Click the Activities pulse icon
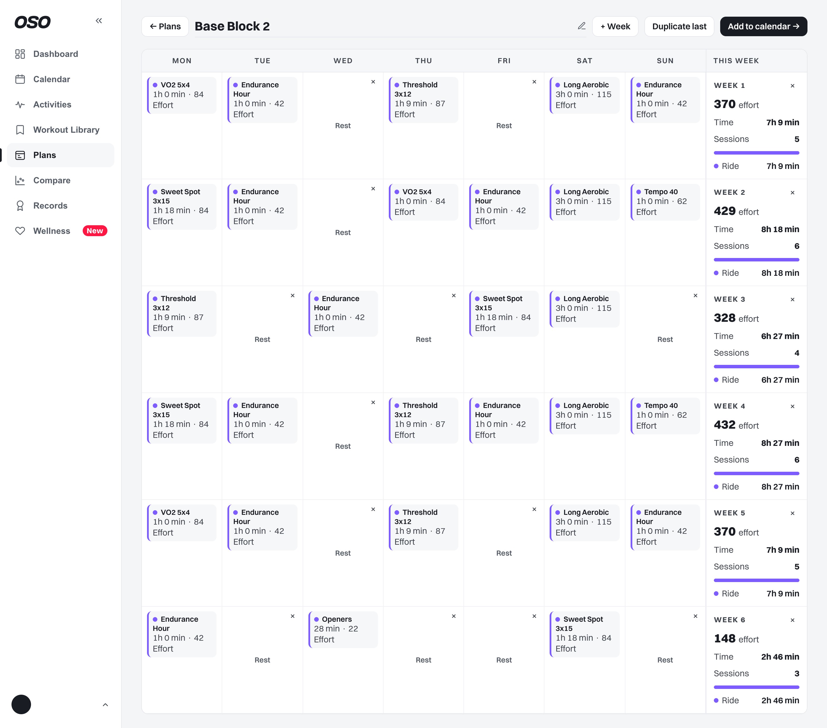The height and width of the screenshot is (728, 827). (20, 105)
